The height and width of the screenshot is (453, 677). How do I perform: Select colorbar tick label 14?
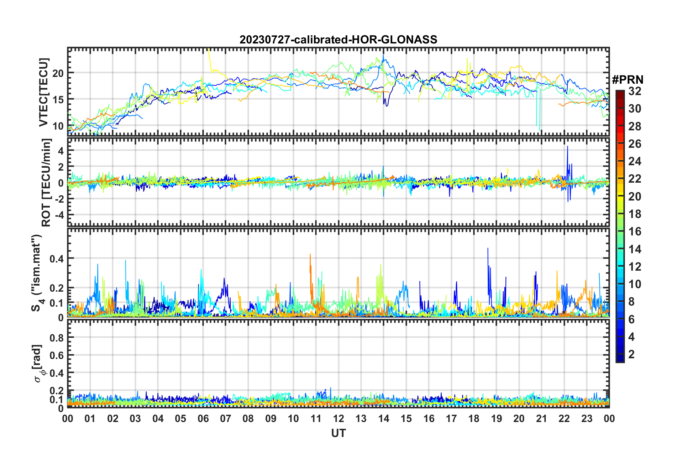pos(635,249)
